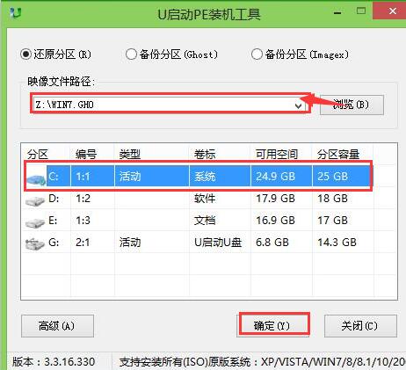Click the E: drive disk icon
Image resolution: width=406 pixels, height=370 pixels.
click(x=35, y=222)
